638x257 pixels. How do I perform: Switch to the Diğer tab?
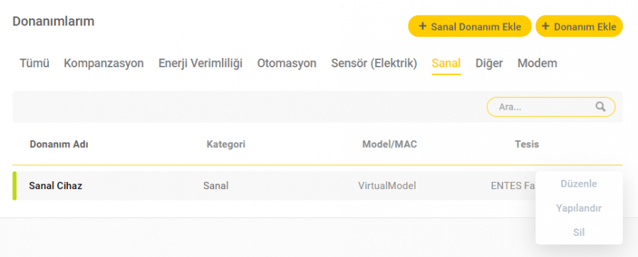[489, 64]
